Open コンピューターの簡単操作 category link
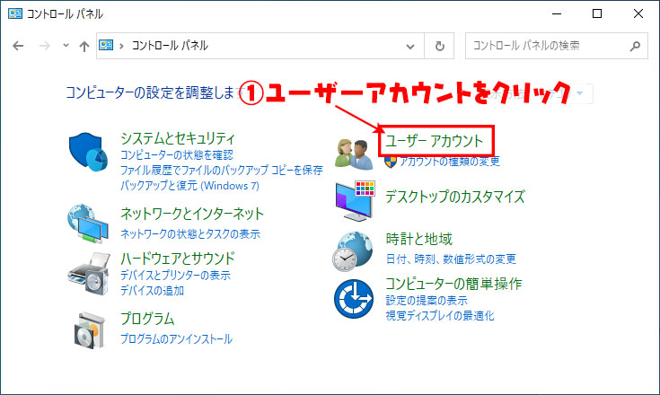 coord(453,284)
